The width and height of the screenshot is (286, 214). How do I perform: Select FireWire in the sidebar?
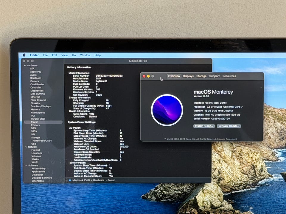tap(35, 103)
